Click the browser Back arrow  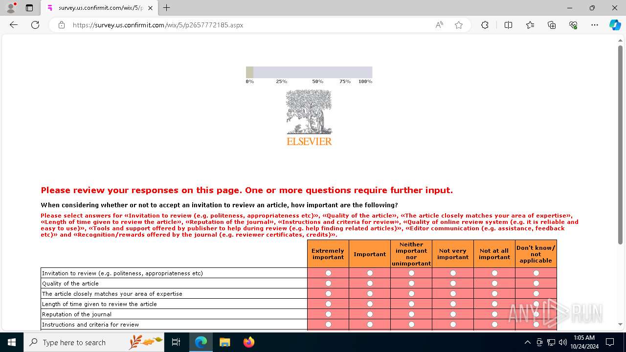(x=14, y=25)
